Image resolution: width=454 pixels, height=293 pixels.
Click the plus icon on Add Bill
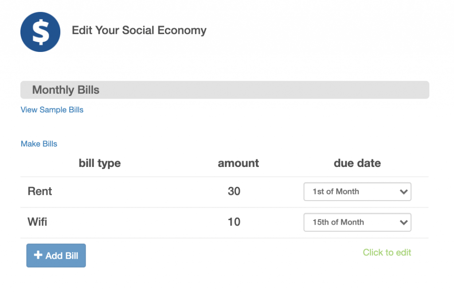[38, 255]
